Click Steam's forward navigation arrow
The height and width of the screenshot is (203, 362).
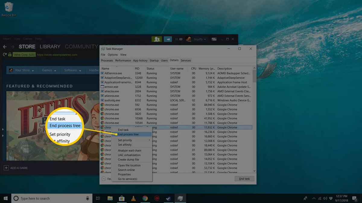pos(12,47)
